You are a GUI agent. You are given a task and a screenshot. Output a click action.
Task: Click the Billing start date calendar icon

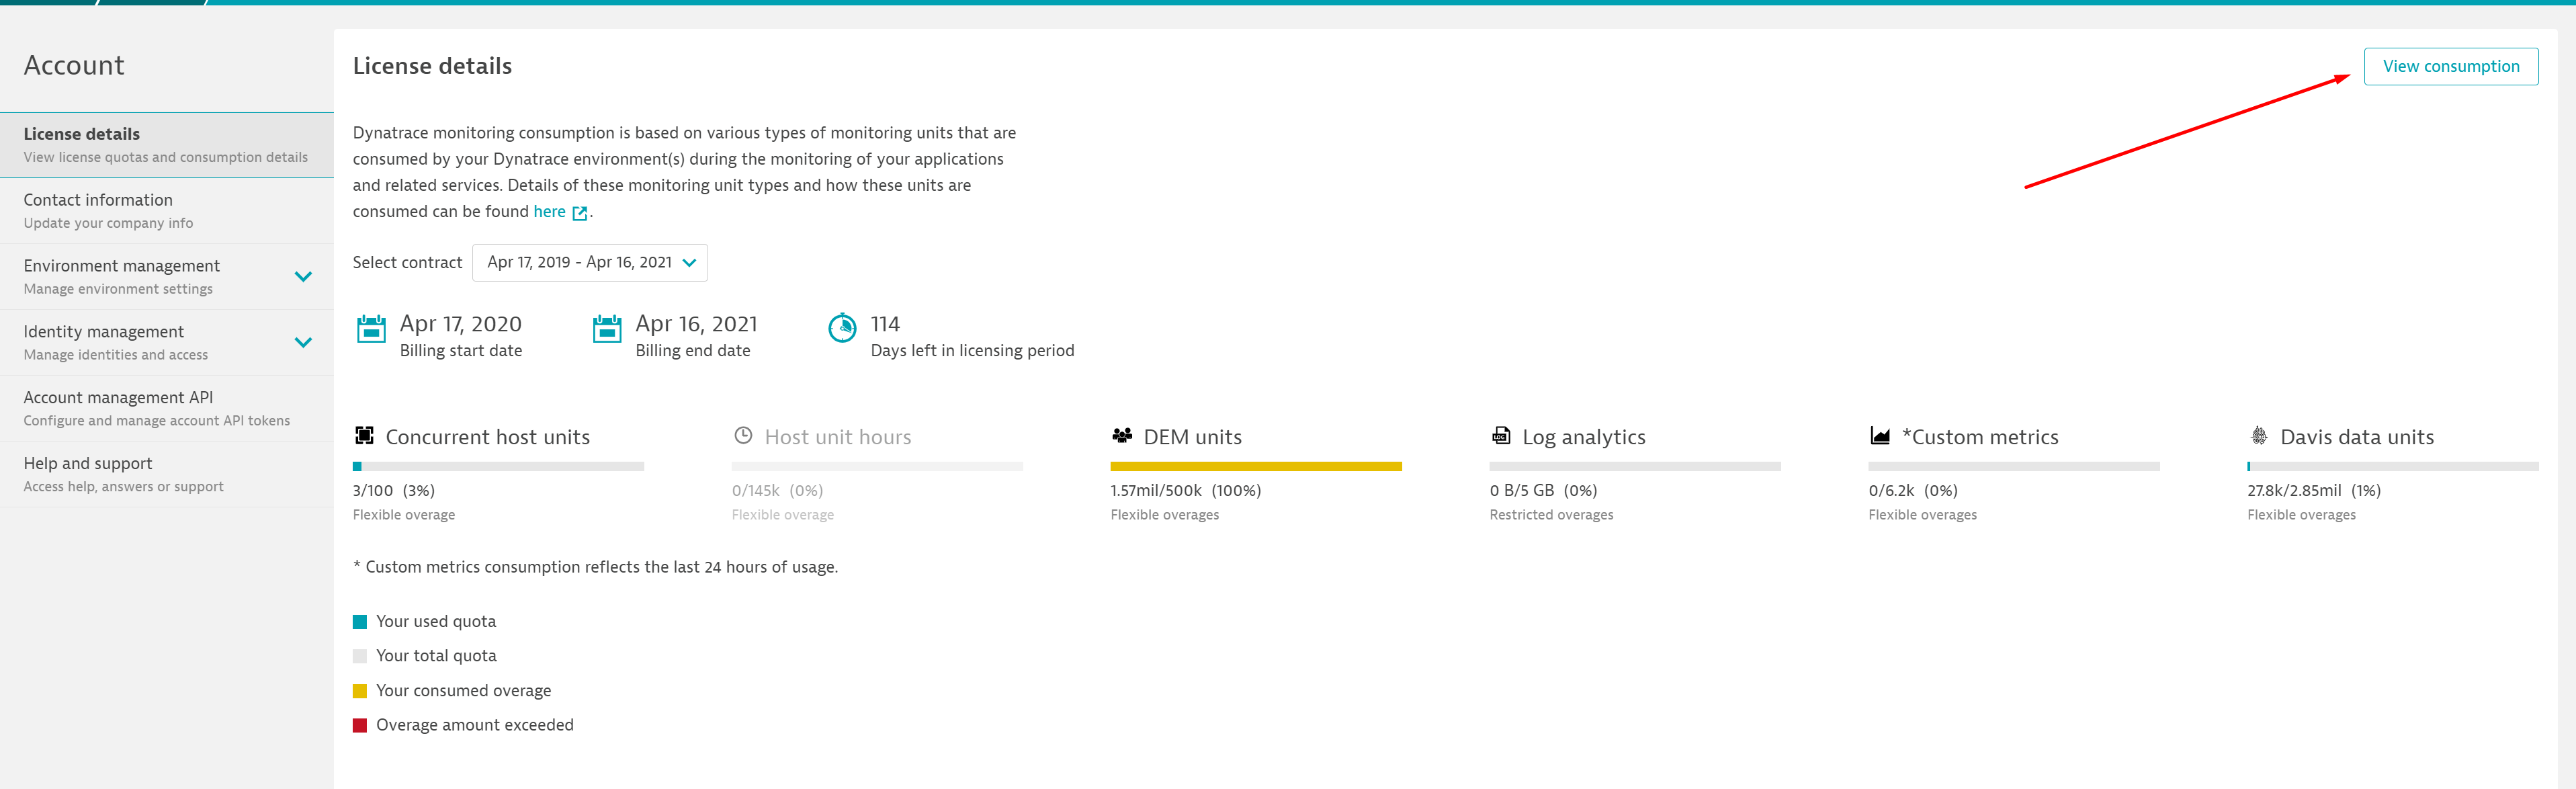[x=371, y=328]
